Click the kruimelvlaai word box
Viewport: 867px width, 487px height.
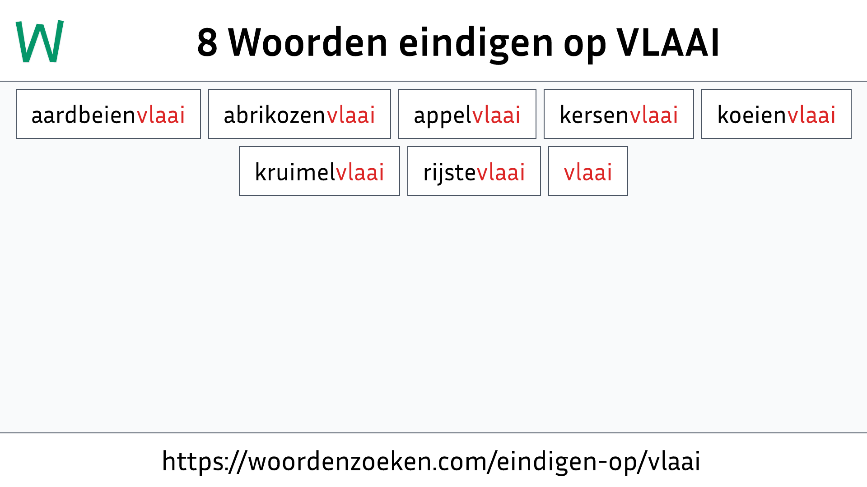point(319,172)
